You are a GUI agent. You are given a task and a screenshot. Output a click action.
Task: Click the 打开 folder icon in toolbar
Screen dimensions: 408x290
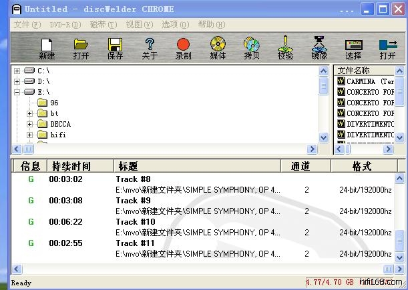pyautogui.click(x=81, y=47)
